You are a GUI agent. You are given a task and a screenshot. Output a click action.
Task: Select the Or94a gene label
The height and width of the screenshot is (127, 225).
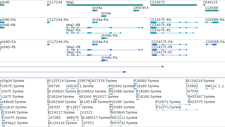[97, 8]
